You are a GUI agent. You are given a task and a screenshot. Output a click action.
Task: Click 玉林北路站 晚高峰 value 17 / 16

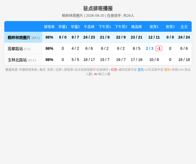[136, 60]
